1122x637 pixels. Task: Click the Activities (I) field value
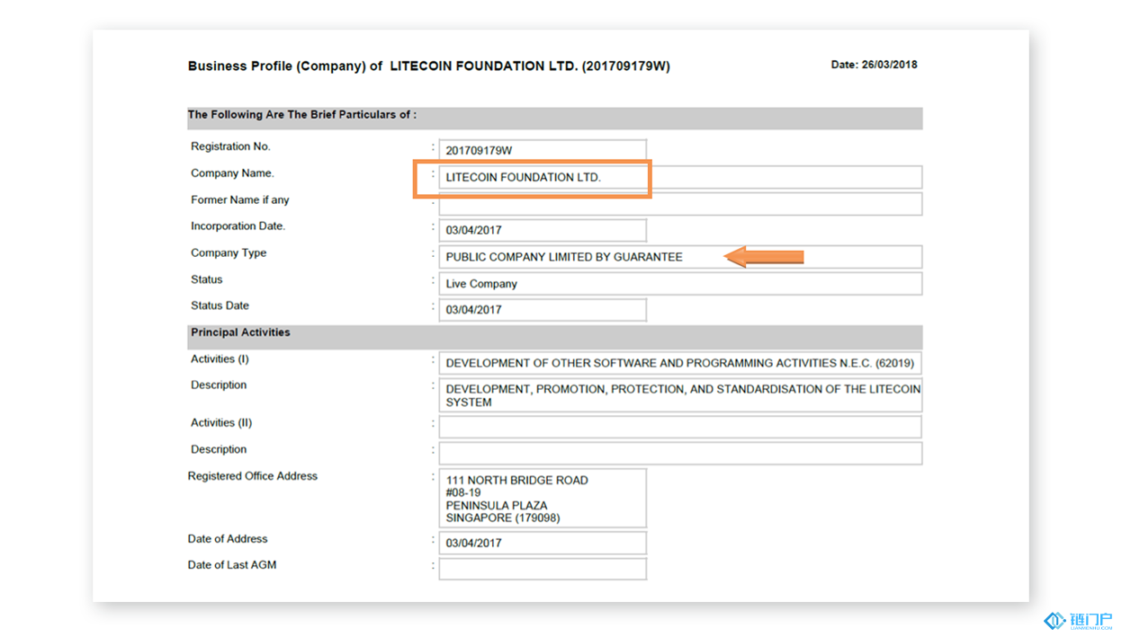pyautogui.click(x=679, y=364)
